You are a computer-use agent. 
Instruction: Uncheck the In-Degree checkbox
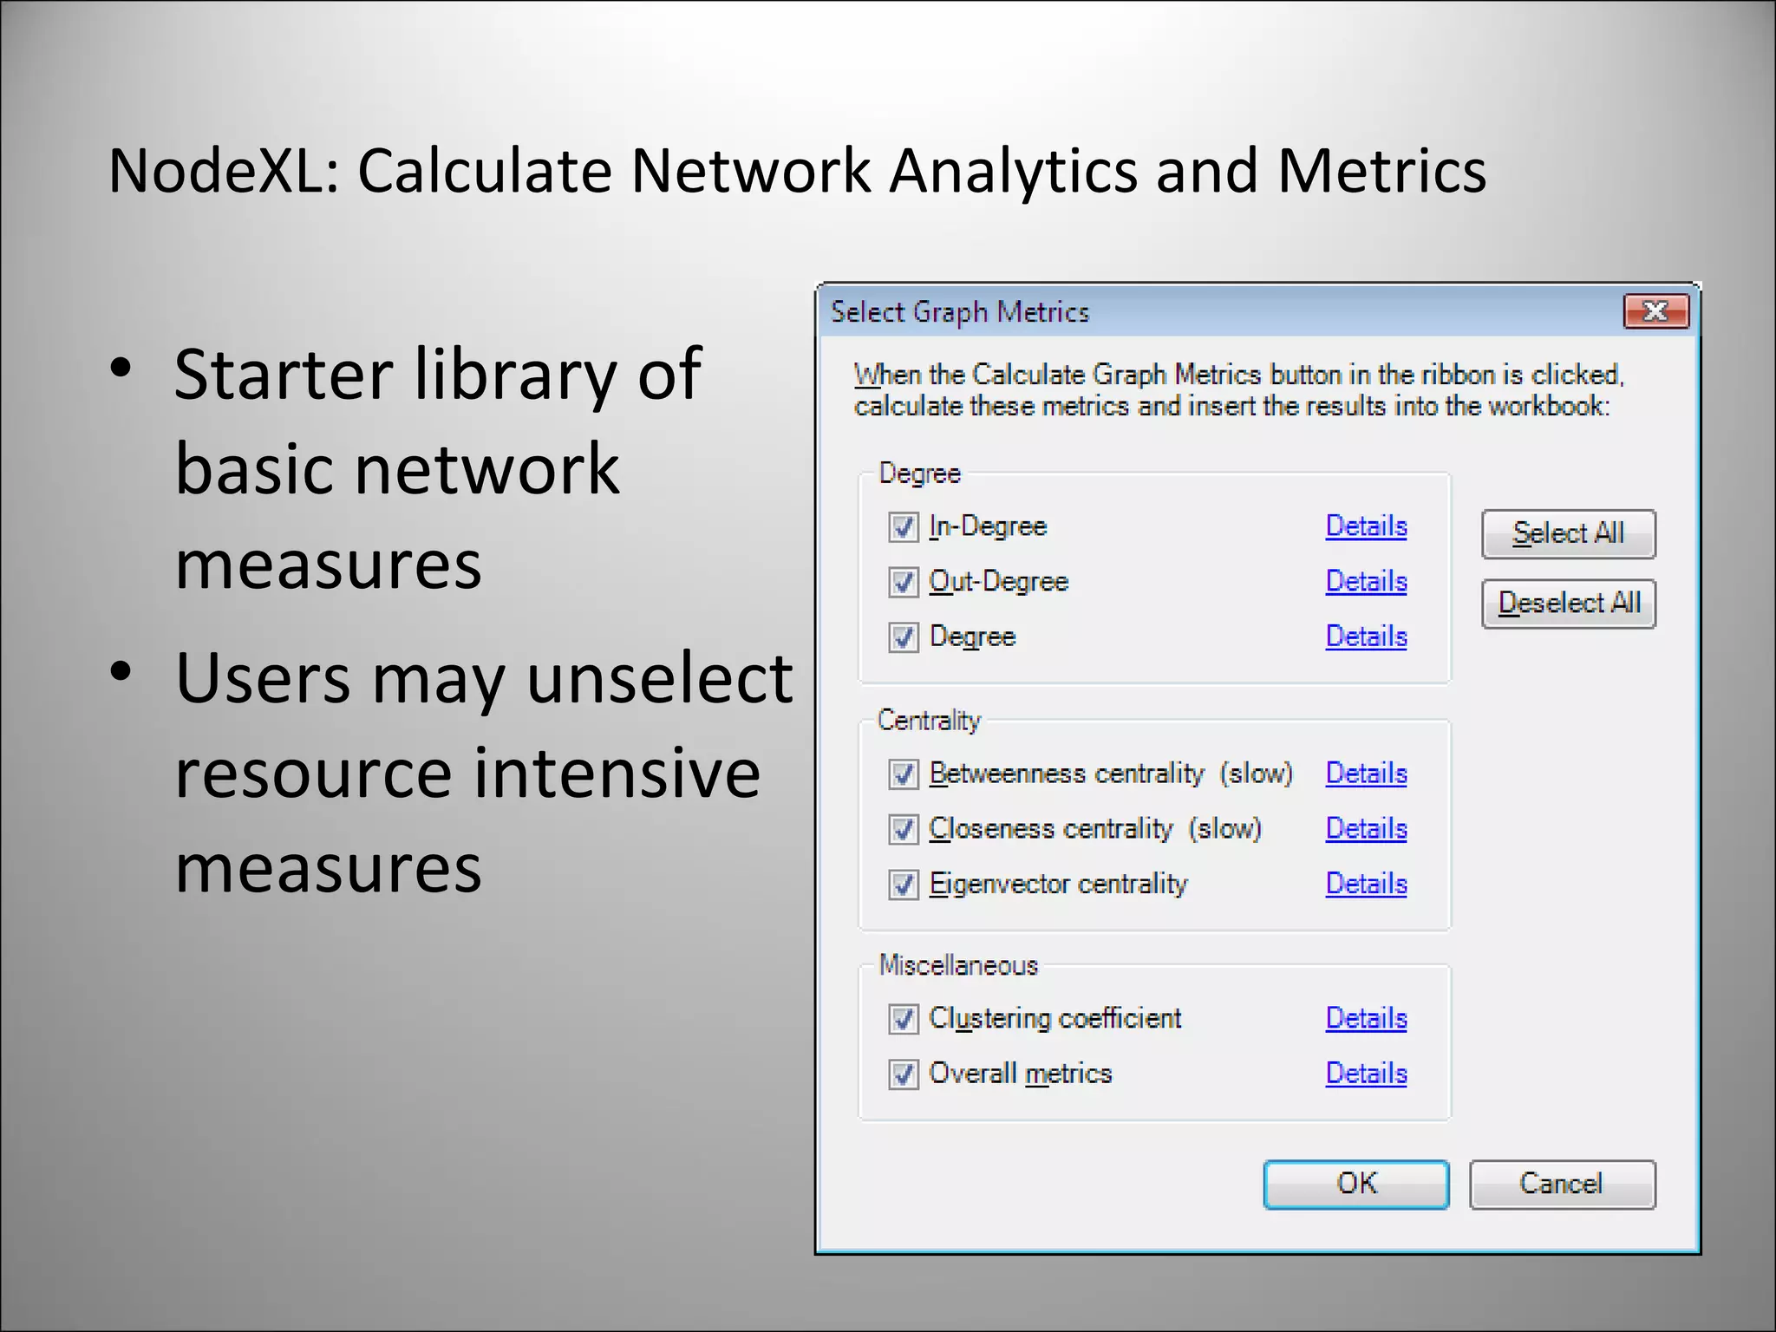tap(903, 526)
